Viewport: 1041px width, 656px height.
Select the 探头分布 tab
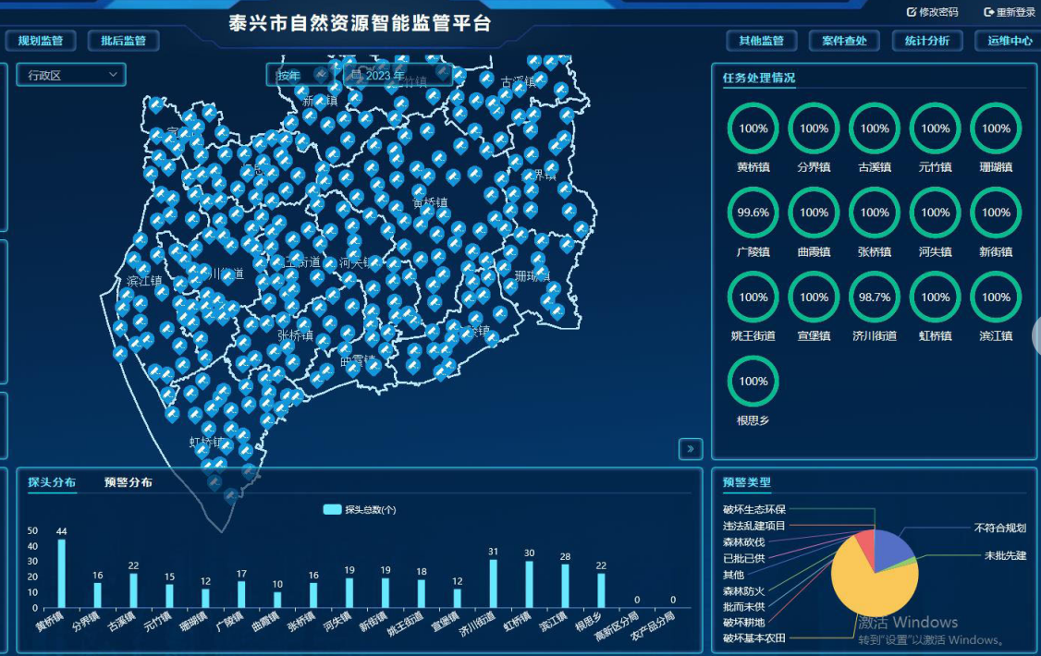[52, 482]
